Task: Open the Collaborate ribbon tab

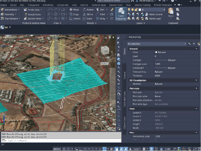Action: [63, 5]
